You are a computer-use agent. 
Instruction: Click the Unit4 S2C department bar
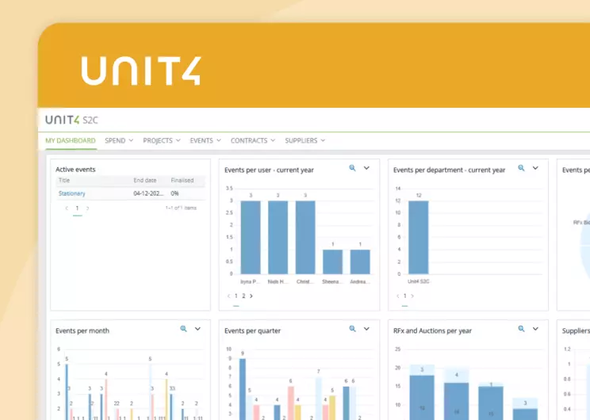[x=419, y=237]
